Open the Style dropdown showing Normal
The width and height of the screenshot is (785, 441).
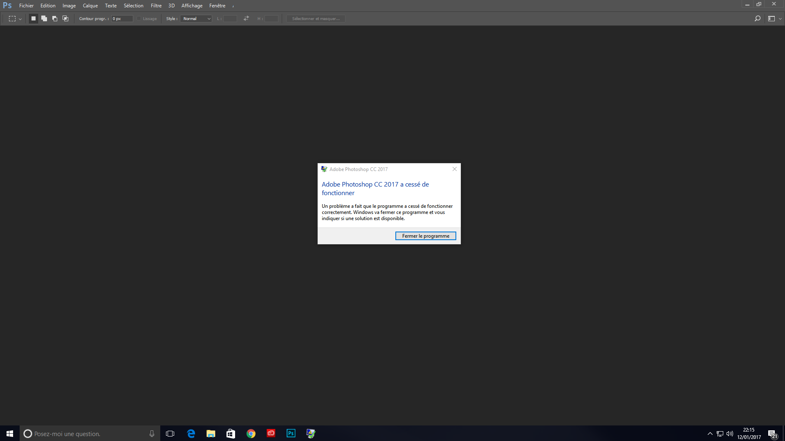point(196,18)
